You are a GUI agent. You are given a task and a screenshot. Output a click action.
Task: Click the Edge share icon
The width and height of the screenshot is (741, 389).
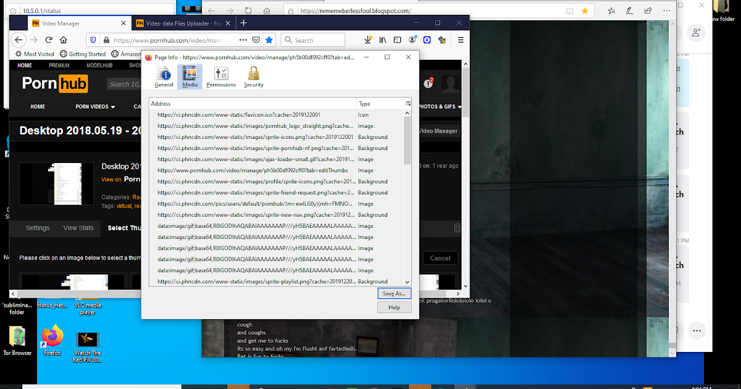coord(648,10)
